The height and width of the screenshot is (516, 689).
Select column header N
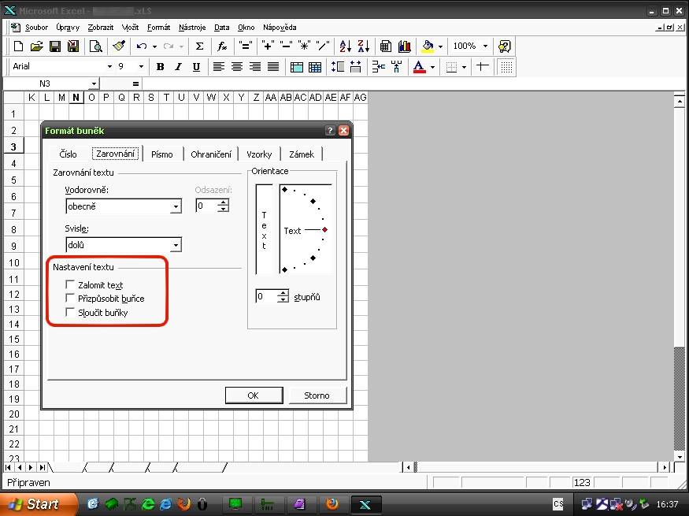[76, 97]
